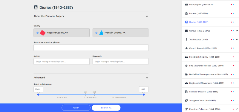The height and width of the screenshot is (112, 239).
Task: Click the Clear button
Action: tap(76, 108)
